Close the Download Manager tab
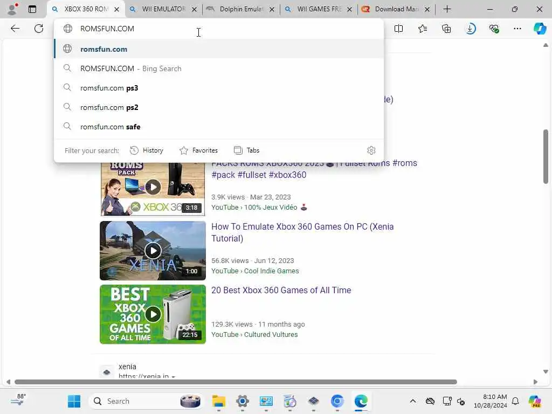This screenshot has height=414, width=552. pos(427,10)
